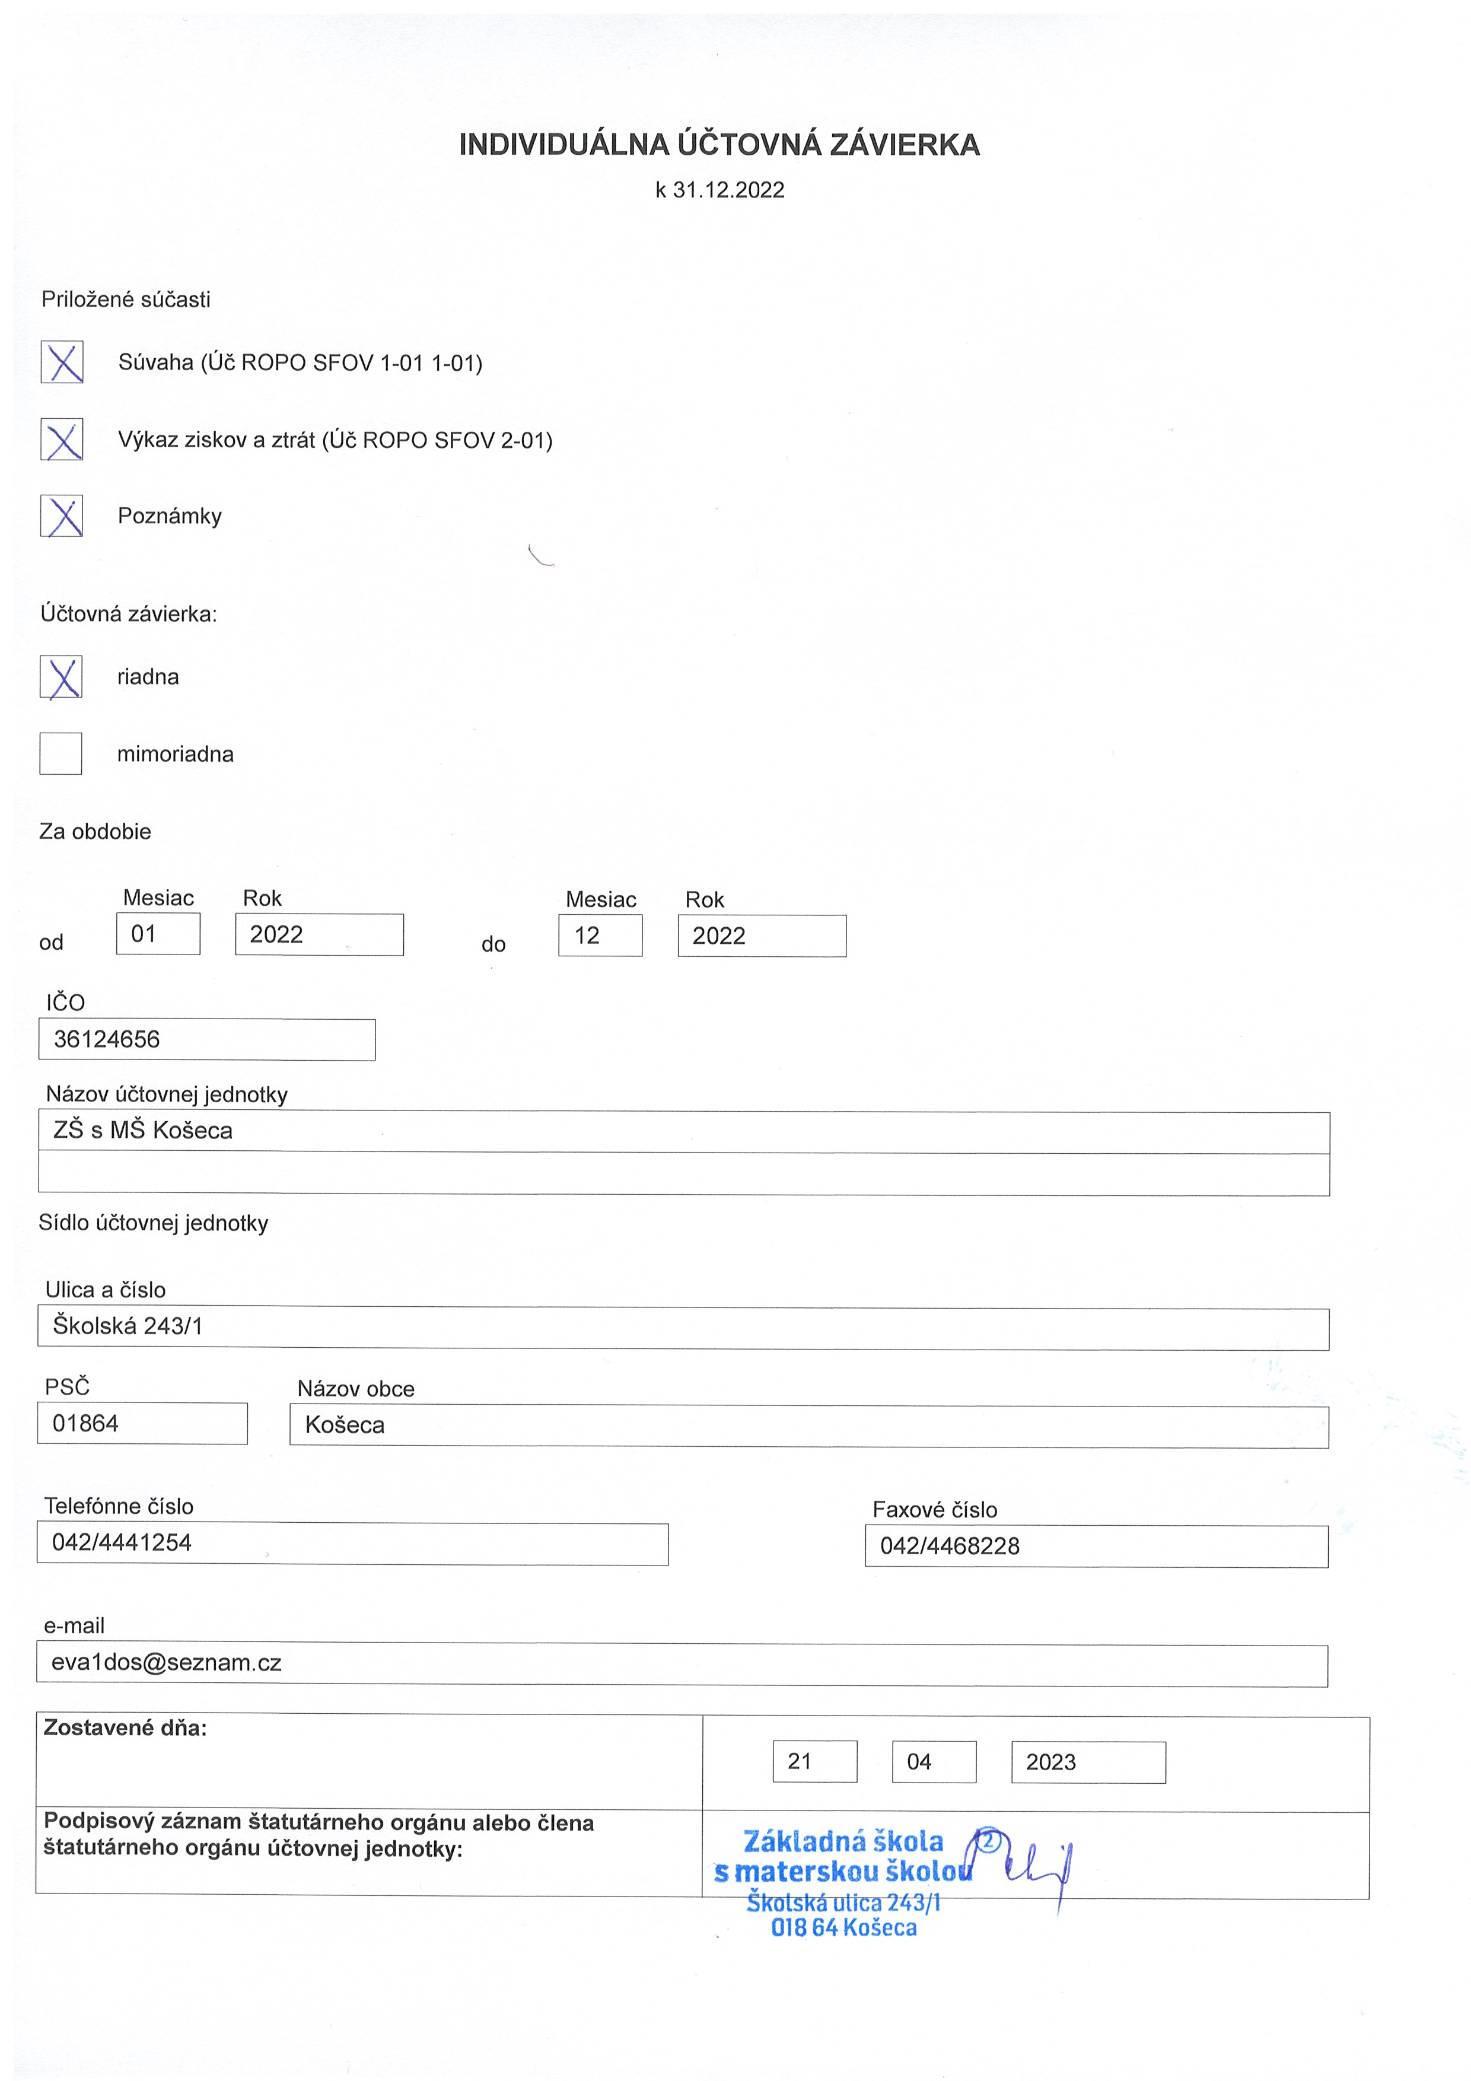Click the Telefónne číslo field
This screenshot has width=1471, height=2081.
click(352, 1544)
